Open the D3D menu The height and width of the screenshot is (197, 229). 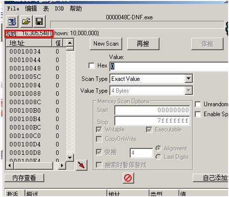point(59,8)
